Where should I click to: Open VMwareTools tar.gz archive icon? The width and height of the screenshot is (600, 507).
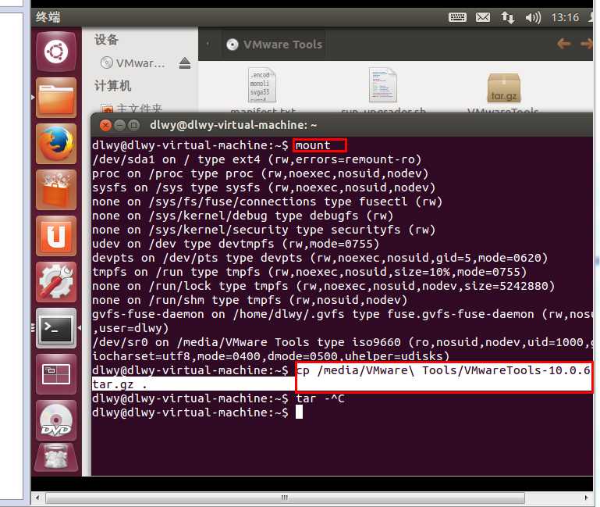tap(503, 87)
